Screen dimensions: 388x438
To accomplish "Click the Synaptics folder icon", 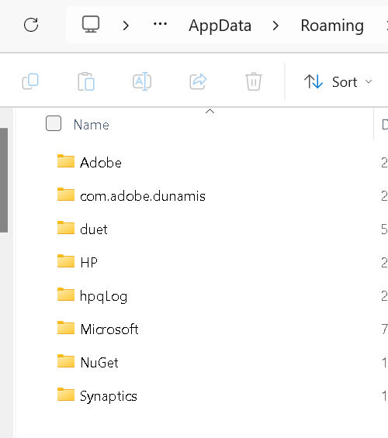I will tap(66, 394).
